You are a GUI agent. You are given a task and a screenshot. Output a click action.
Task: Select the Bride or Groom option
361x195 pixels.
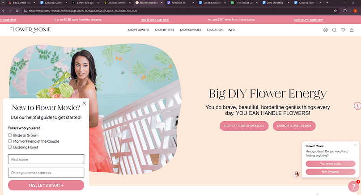(x=10, y=135)
